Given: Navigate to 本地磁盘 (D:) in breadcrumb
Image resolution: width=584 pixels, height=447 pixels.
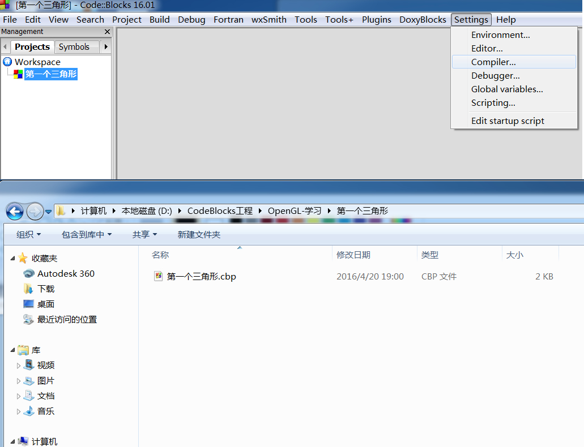Looking at the screenshot, I should [x=147, y=211].
